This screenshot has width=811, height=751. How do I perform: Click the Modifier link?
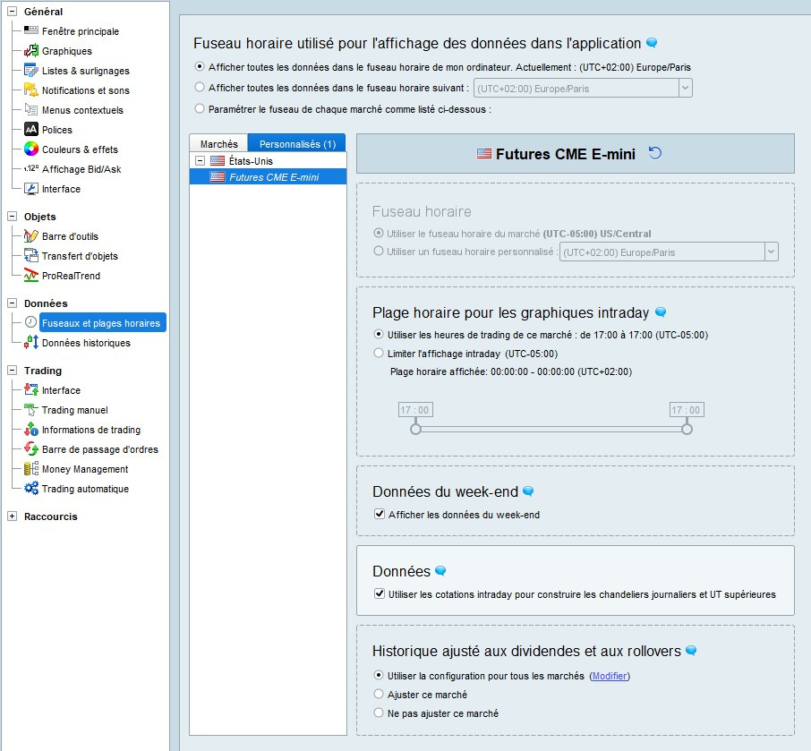pyautogui.click(x=610, y=676)
